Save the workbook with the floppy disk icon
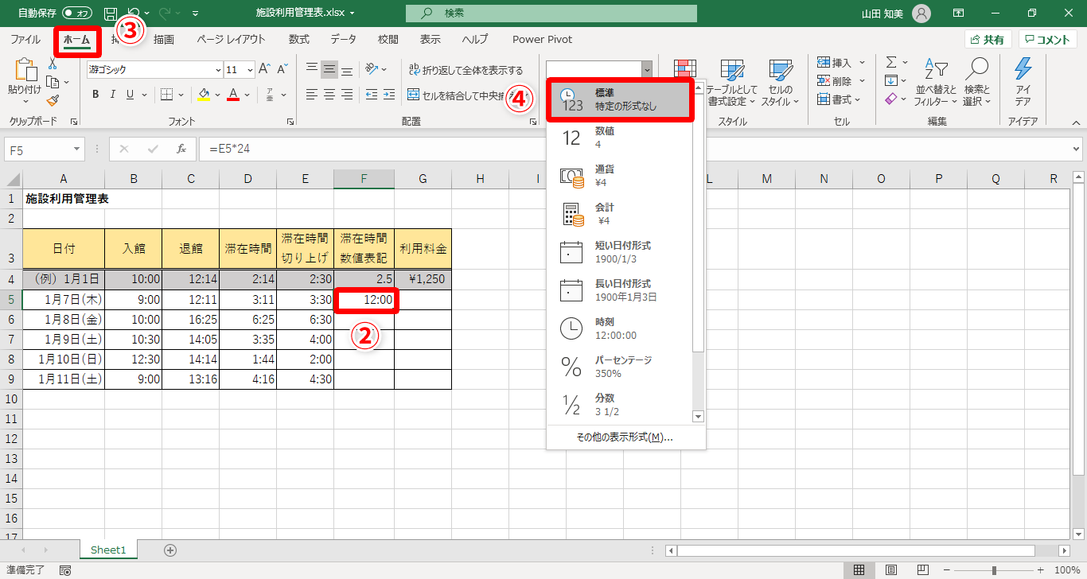This screenshot has height=579, width=1087. tap(111, 13)
